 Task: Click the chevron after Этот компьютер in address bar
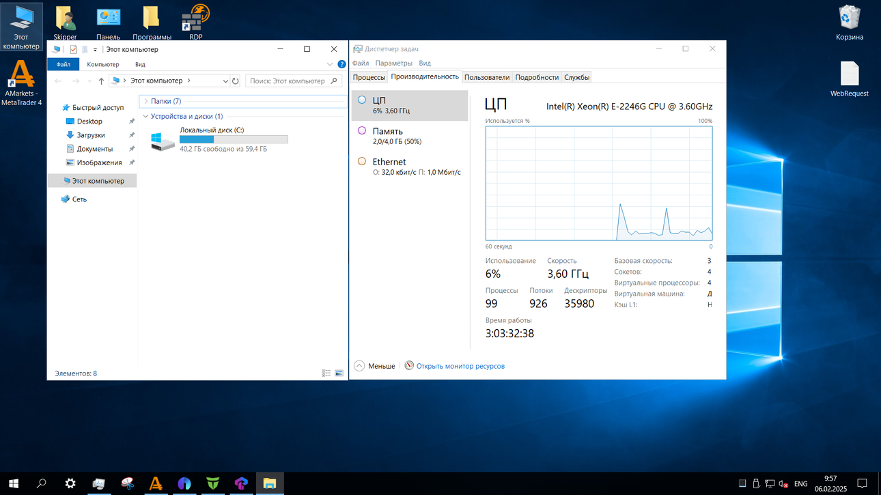(189, 81)
